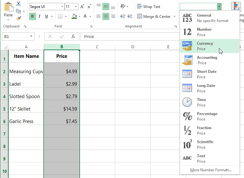Open the font name dropdown Segoe UI

pyautogui.click(x=61, y=7)
